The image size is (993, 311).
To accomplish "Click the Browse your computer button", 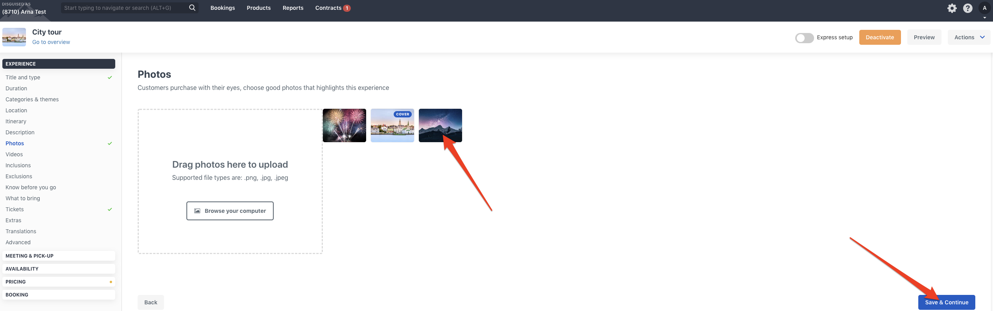I will (230, 211).
